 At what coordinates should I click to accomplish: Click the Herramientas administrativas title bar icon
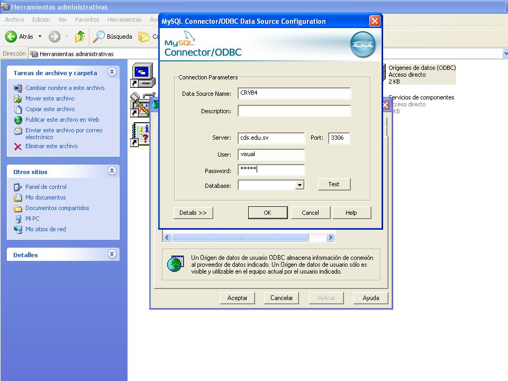tap(5, 6)
